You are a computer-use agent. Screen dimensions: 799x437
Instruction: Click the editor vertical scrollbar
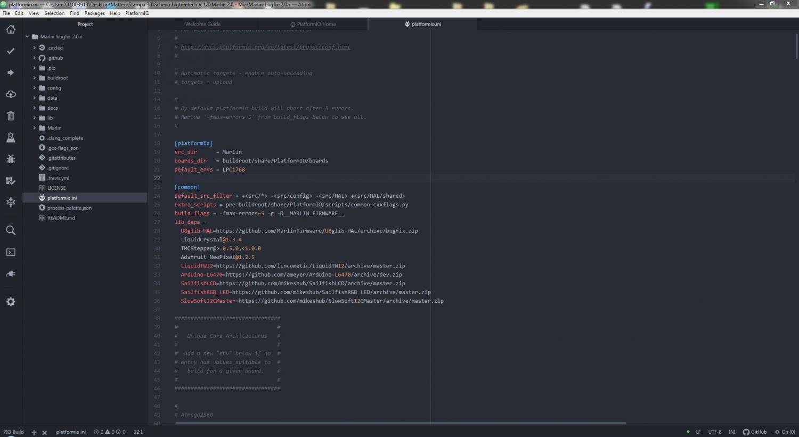tap(797, 45)
